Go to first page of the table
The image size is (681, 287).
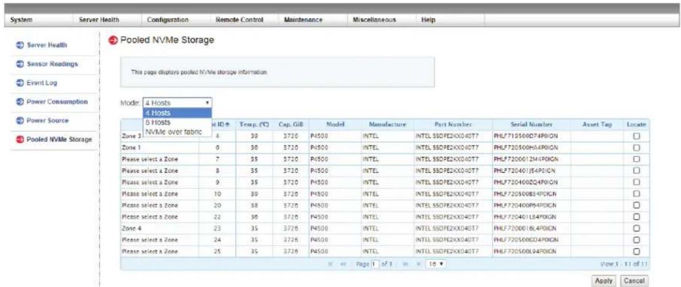click(332, 264)
